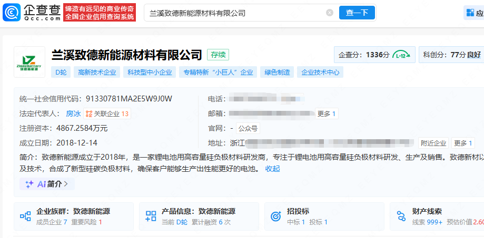484x238 pixels.
Task: Click the Qcc.com logo icon
Action: click(12, 12)
